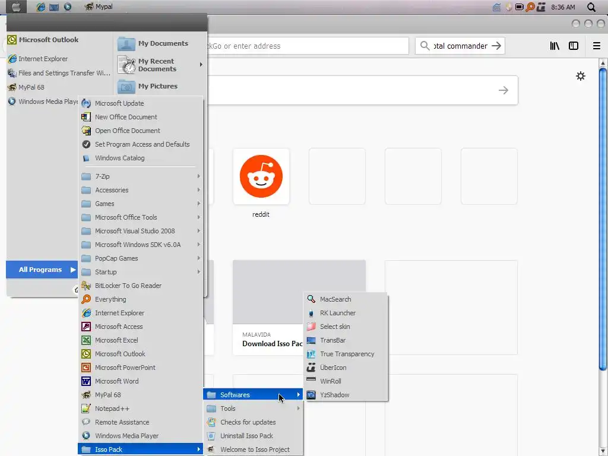Launch ÜberIcon from Softwares list

[x=346, y=368]
